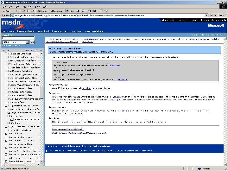Screen dimensions: 228x171
Task: Click the Edit page toolbar icon
Action: click(94, 11)
